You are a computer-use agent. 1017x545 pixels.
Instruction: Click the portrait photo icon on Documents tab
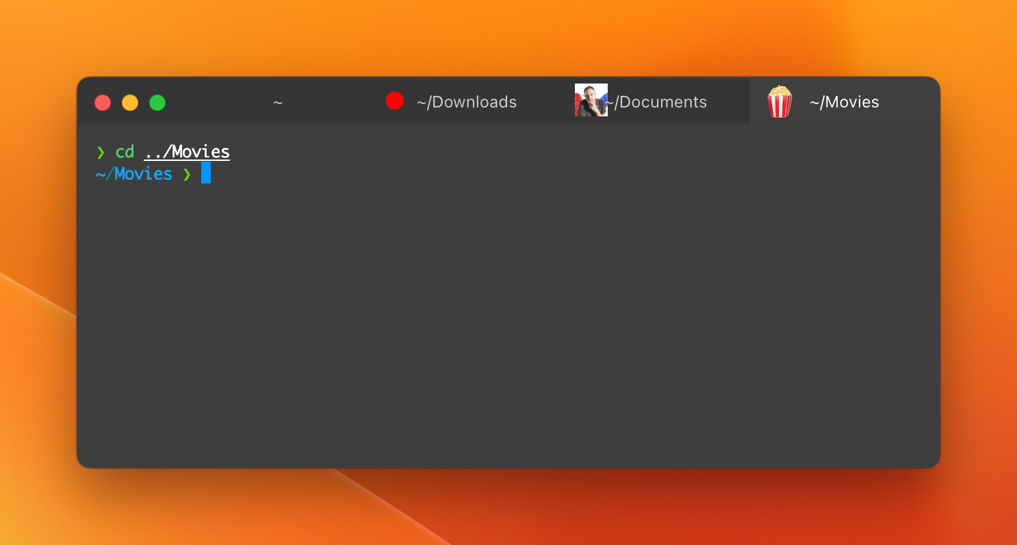point(591,100)
